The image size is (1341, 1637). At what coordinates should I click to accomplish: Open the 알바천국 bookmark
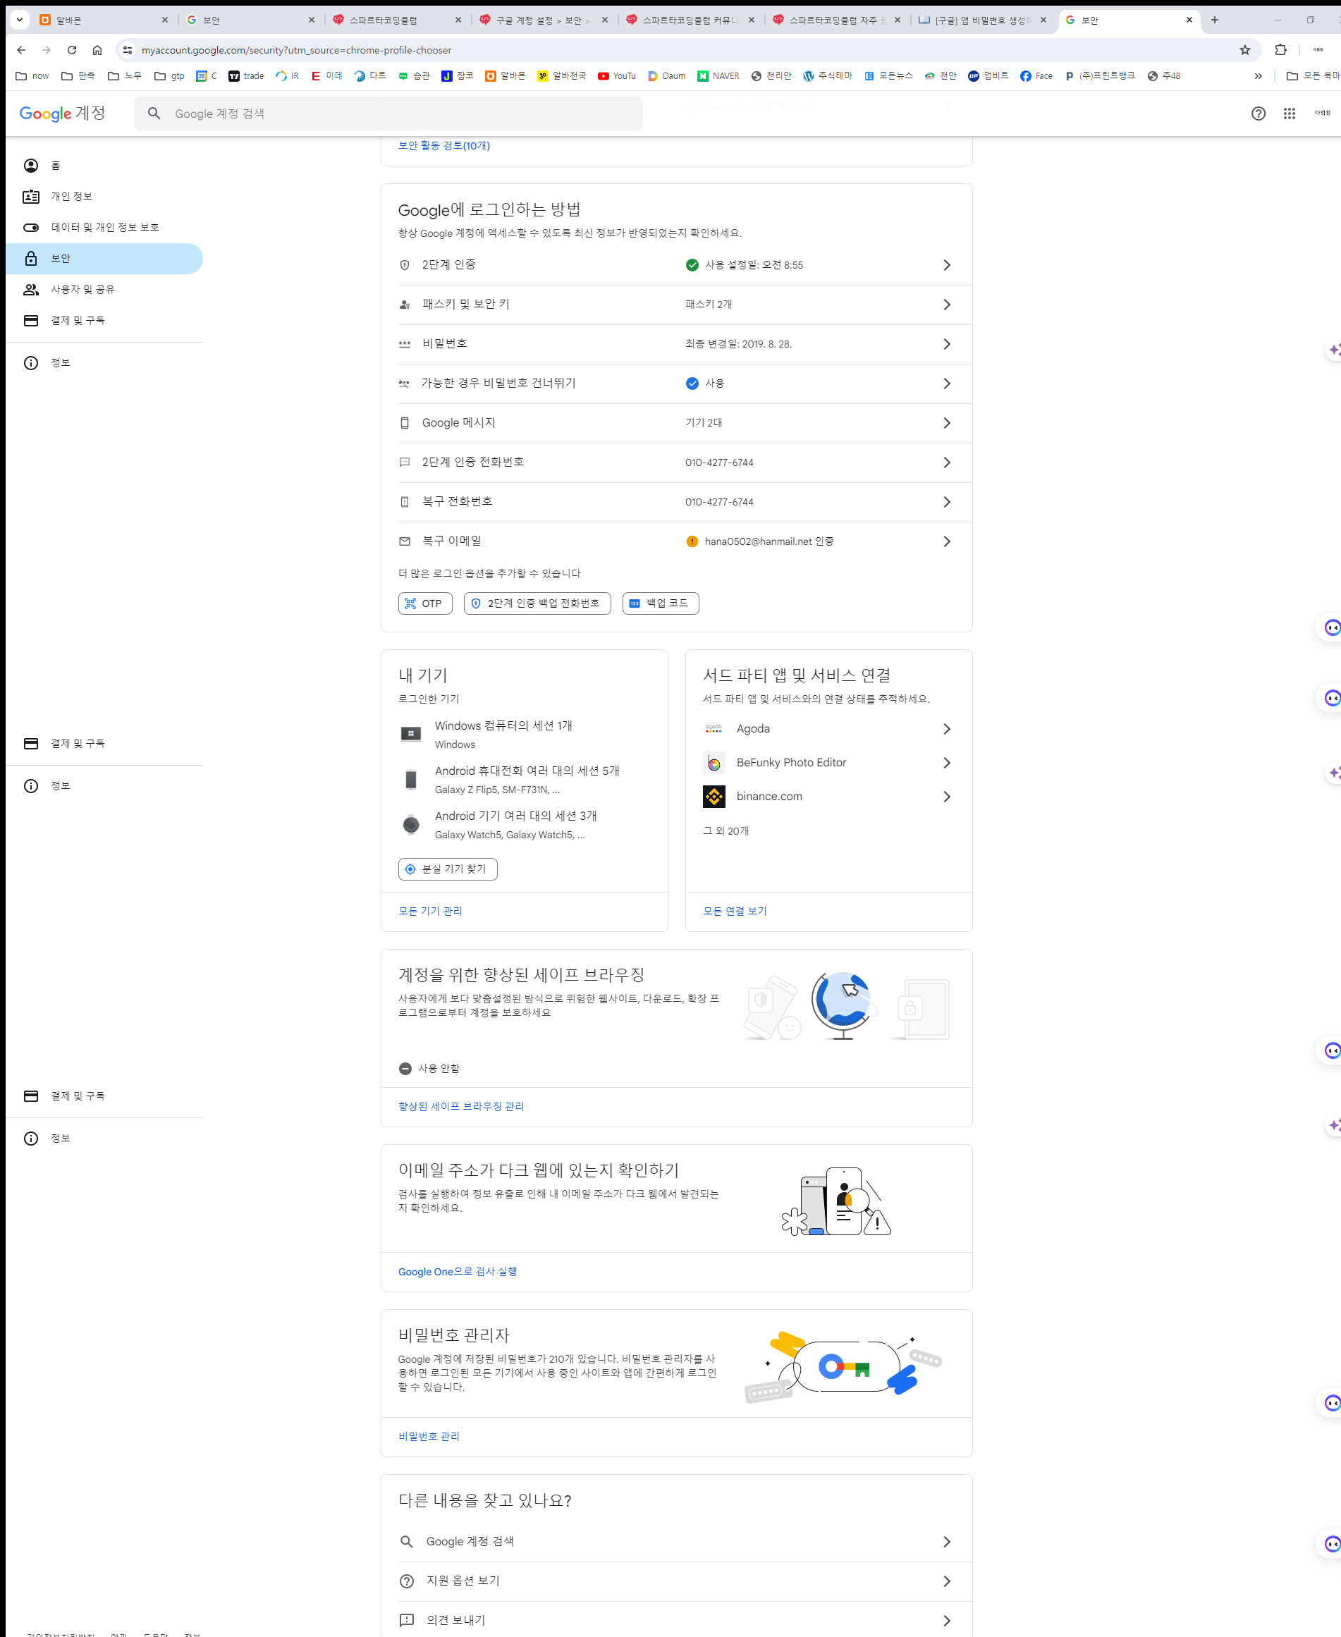(562, 75)
